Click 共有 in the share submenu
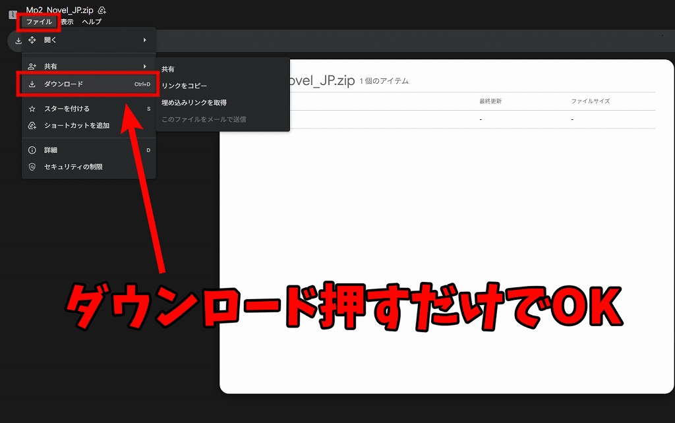Image resolution: width=675 pixels, height=423 pixels. (168, 69)
